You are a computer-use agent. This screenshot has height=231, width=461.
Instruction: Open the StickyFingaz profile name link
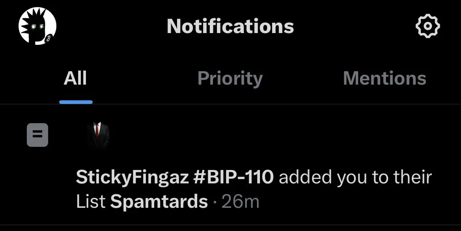[x=132, y=177]
